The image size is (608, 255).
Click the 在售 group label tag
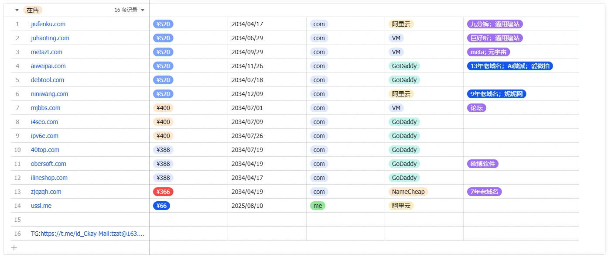tap(33, 10)
